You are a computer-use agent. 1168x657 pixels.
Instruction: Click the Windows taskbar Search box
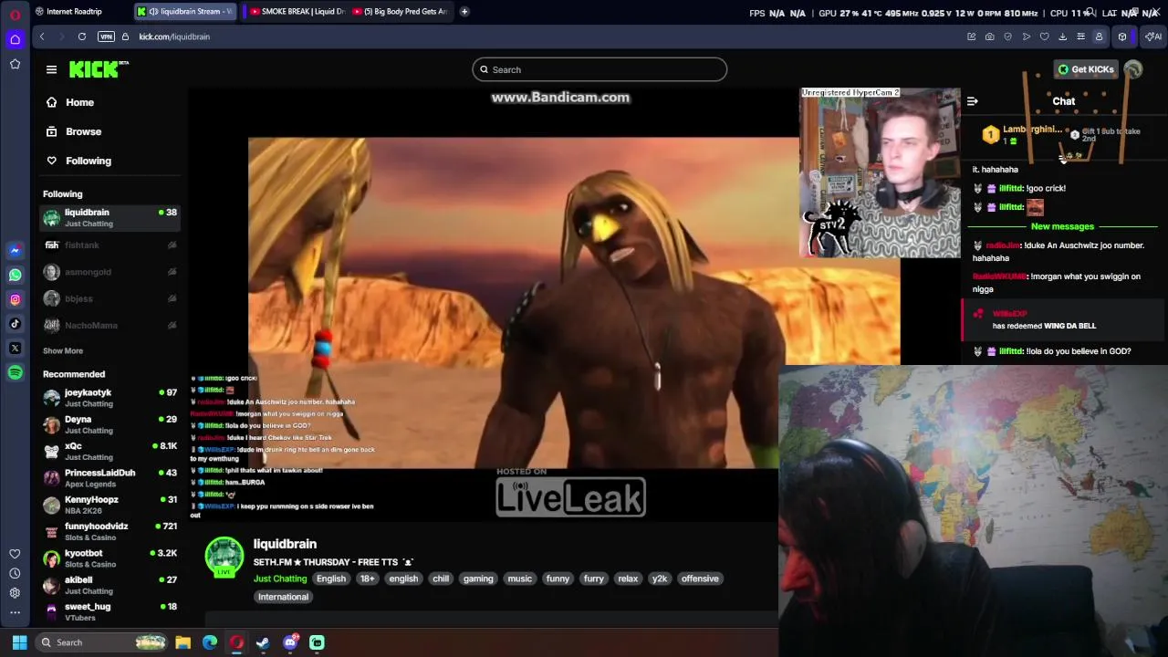[102, 642]
